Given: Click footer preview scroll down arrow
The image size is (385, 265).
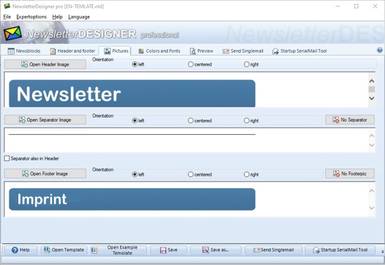Looking at the screenshot, I should (372, 208).
